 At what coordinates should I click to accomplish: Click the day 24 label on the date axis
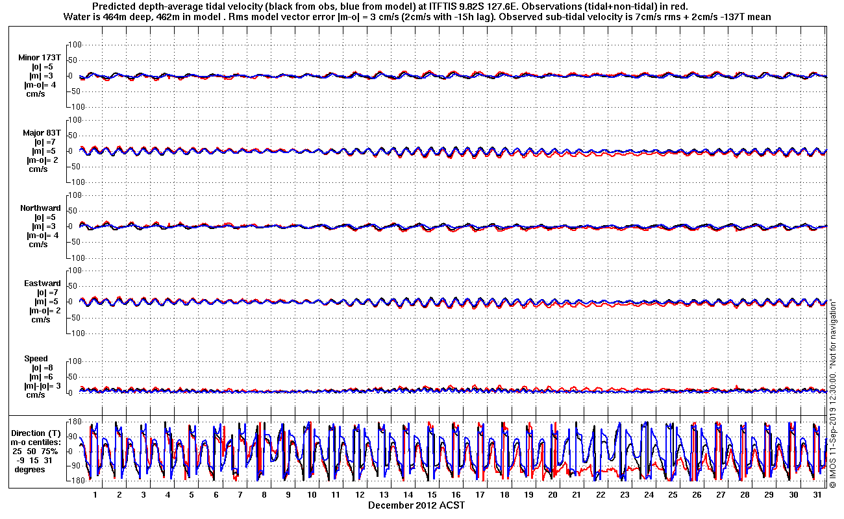coord(649,494)
